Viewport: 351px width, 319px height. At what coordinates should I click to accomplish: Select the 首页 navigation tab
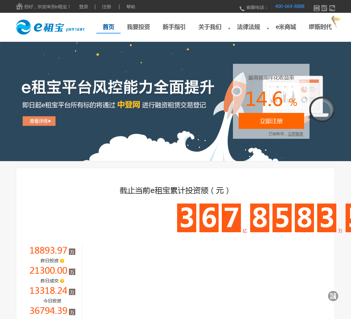coord(108,27)
